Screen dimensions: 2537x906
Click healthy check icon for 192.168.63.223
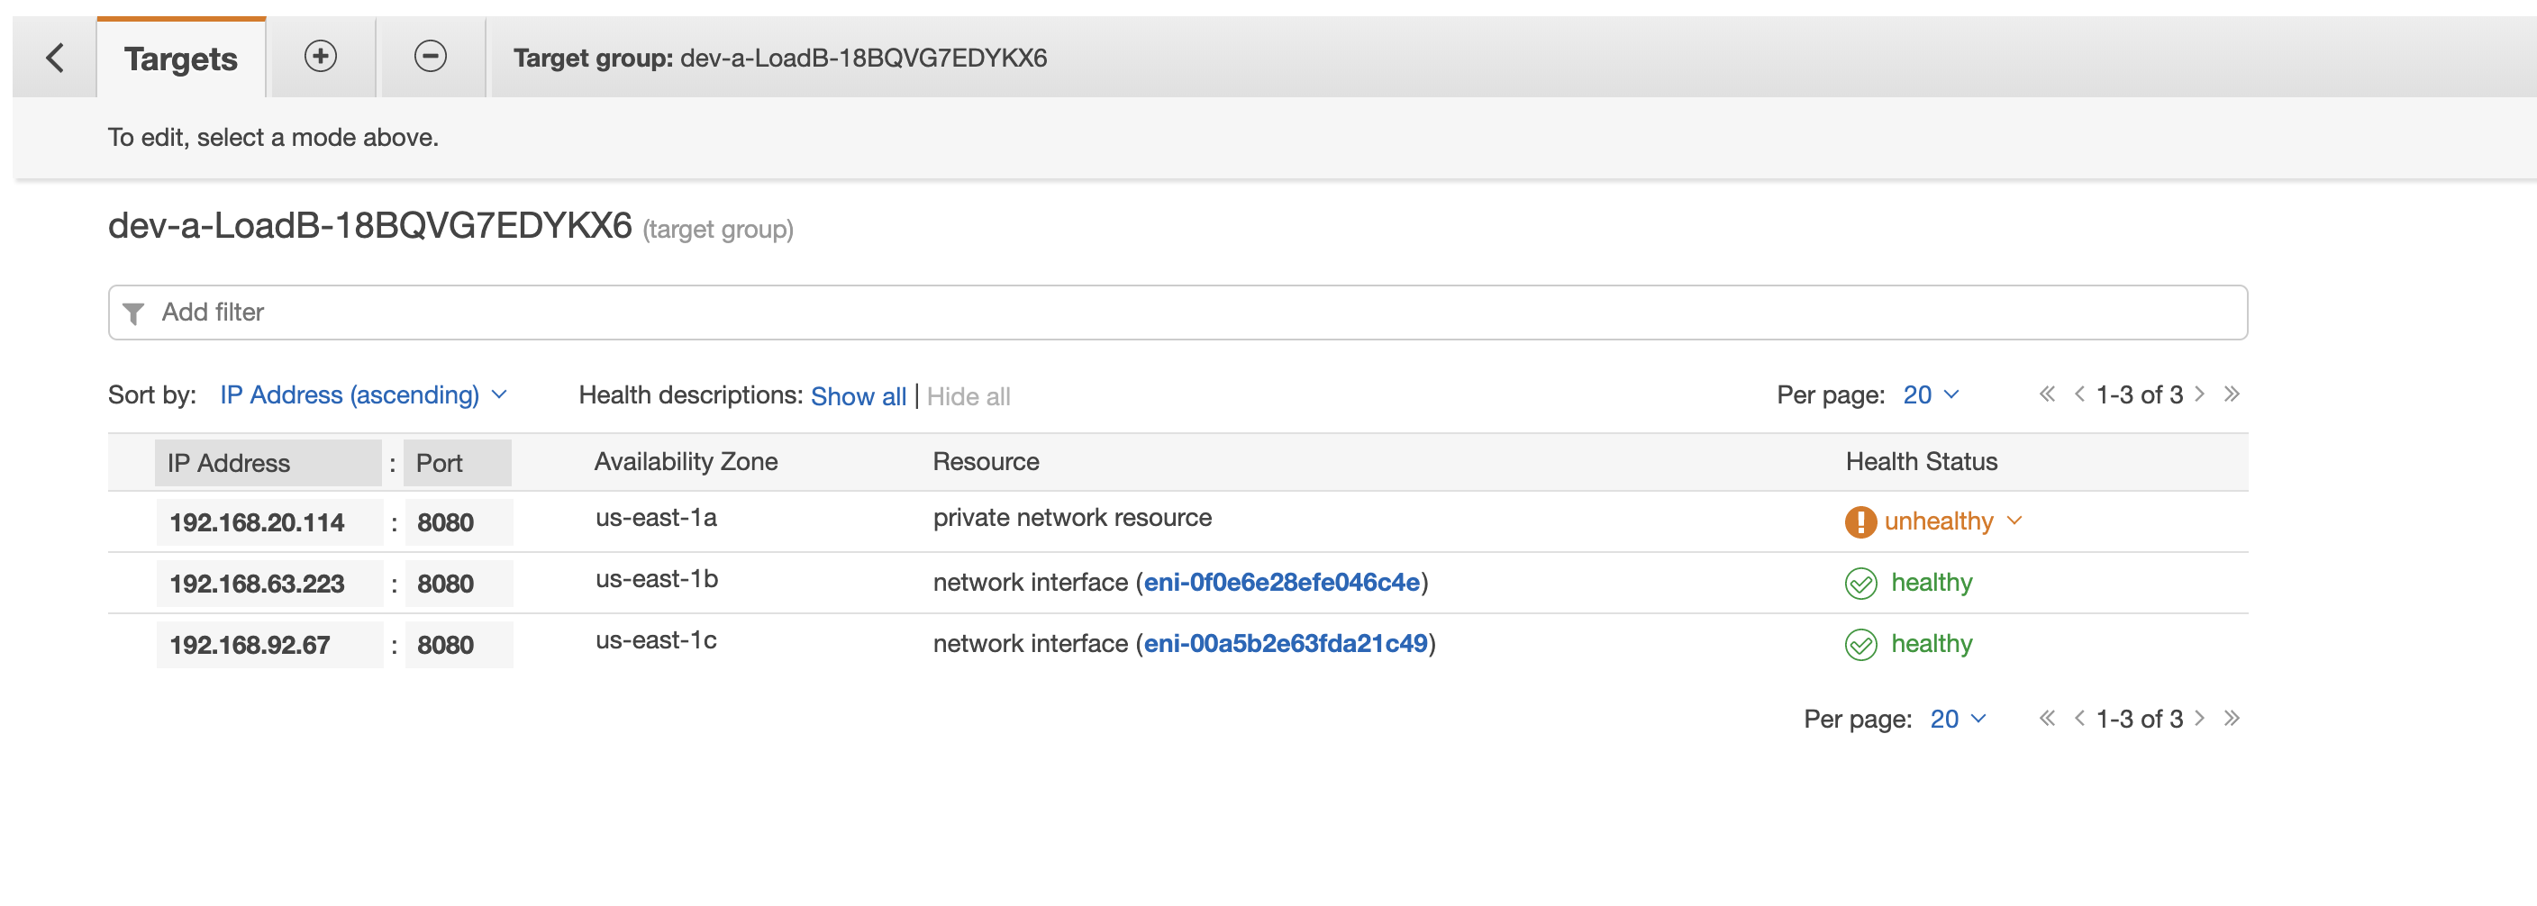click(1860, 583)
